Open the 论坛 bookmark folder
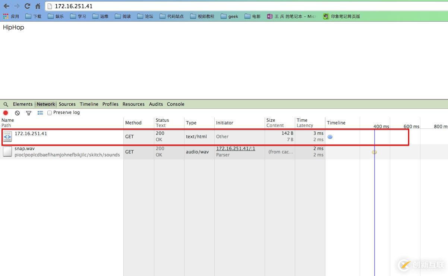Viewport: 448px width, 276px height. click(x=145, y=16)
